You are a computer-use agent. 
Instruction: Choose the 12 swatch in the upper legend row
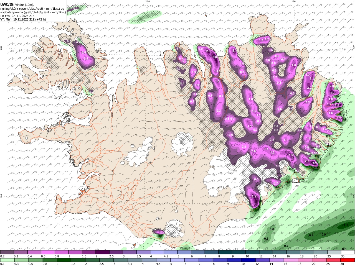[266, 252]
